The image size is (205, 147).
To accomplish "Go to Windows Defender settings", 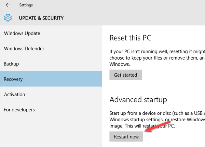I will tap(24, 49).
